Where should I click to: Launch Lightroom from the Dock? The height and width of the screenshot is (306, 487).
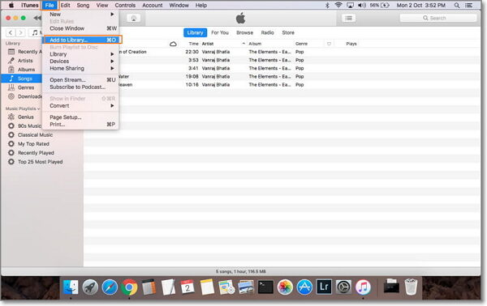pos(324,287)
